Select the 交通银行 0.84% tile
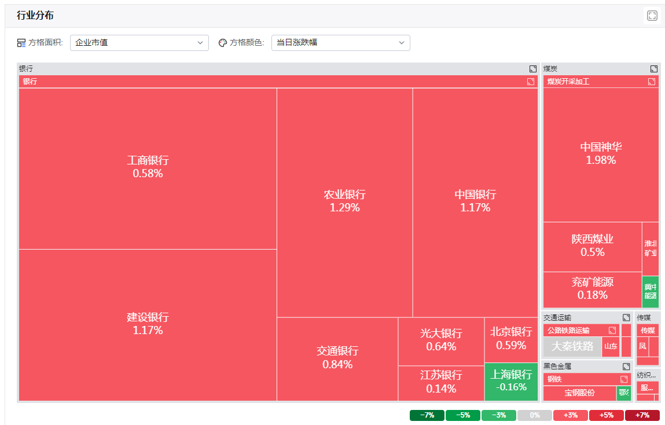The width and height of the screenshot is (665, 425). 337,359
